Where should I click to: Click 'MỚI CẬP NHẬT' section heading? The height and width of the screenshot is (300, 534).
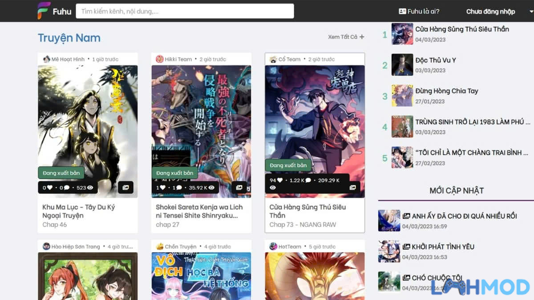[x=457, y=191]
